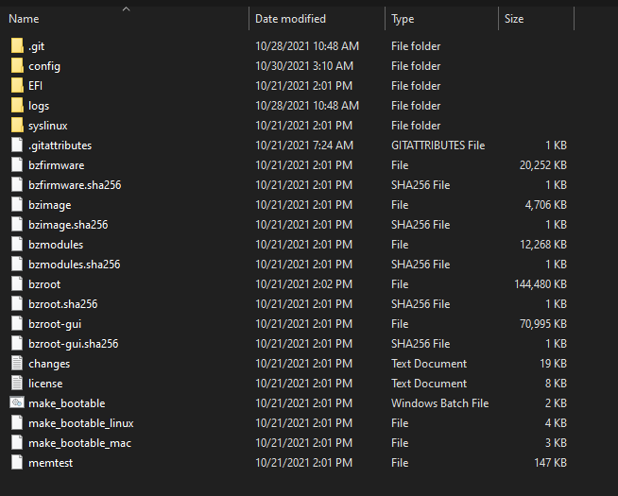Select the 'bzfirmware' file name

click(x=57, y=165)
